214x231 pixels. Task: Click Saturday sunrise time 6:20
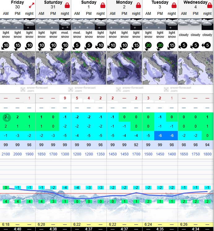tap(41, 224)
